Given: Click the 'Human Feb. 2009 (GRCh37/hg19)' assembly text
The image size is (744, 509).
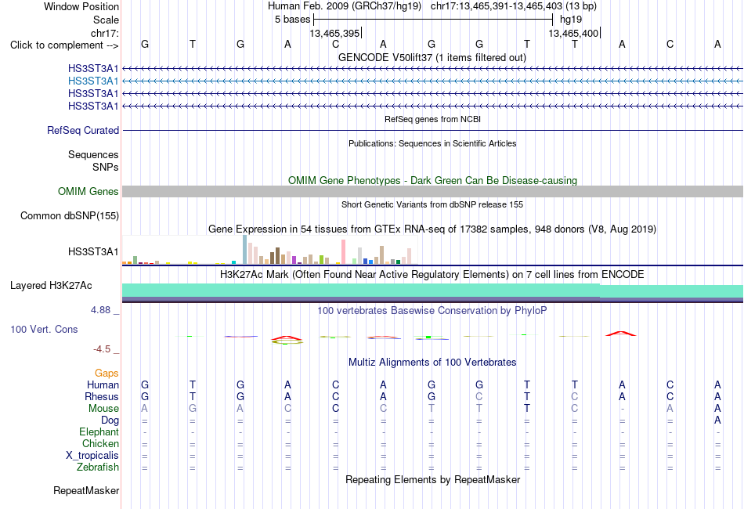Looking at the screenshot, I should pos(345,6).
